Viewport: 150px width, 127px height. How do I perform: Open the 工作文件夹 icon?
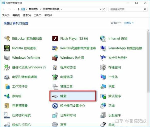[7, 87]
